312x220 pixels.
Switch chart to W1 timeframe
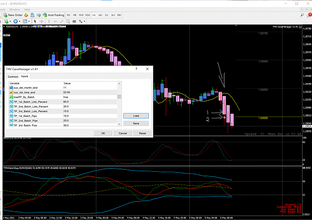click(113, 15)
